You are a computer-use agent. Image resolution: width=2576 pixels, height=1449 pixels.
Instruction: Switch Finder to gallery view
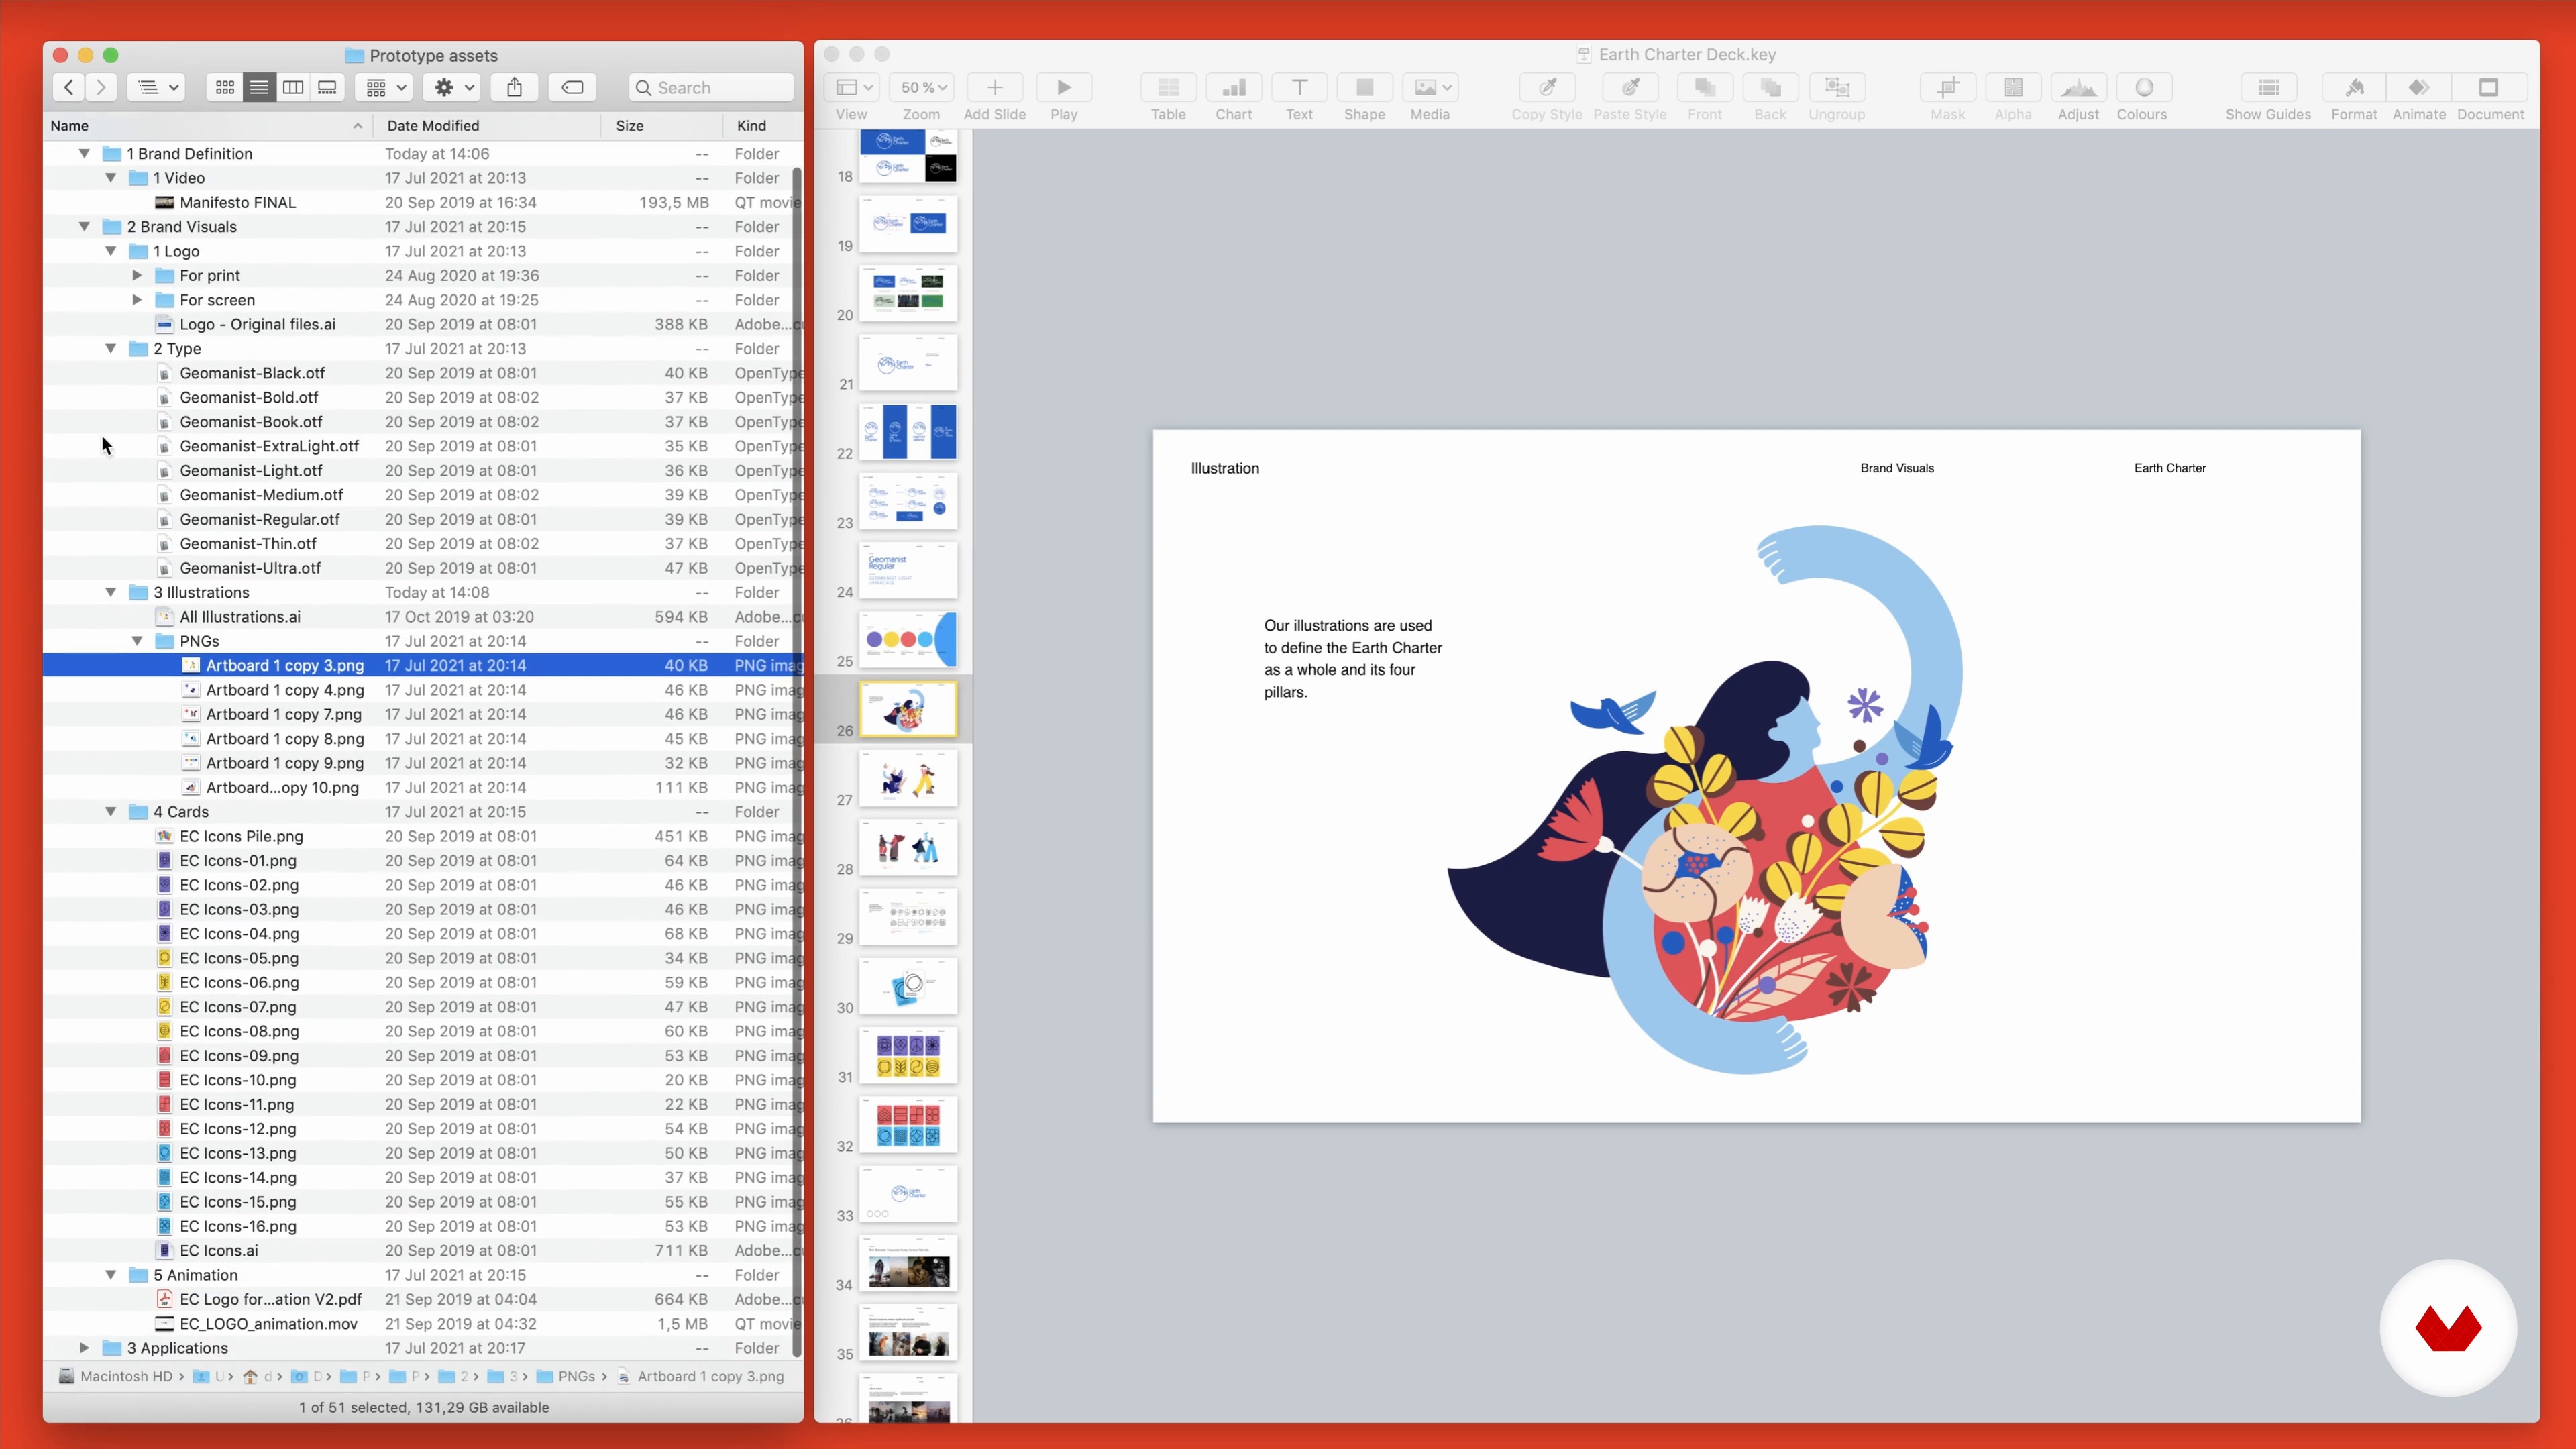pos(327,87)
